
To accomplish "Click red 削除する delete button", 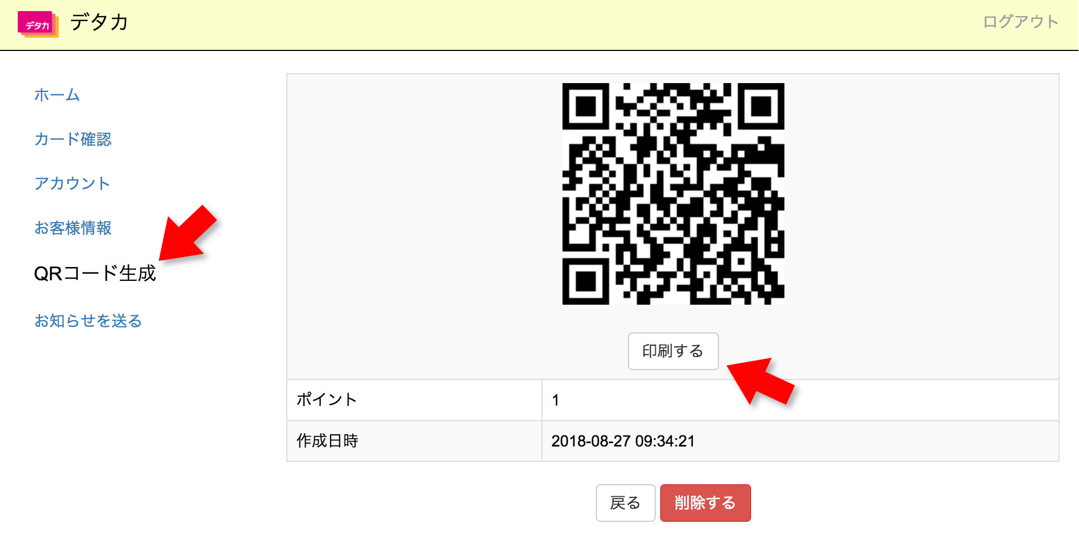I will [x=705, y=503].
